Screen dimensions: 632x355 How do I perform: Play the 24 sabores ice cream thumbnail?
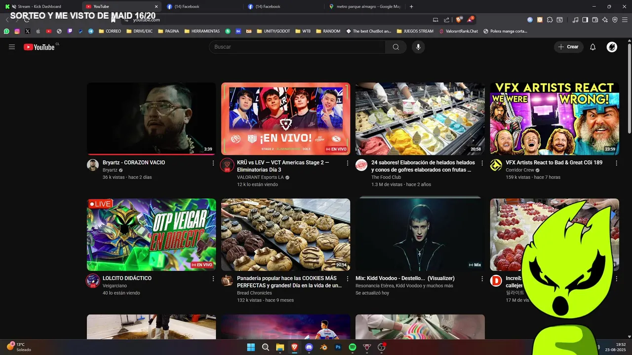pos(420,118)
